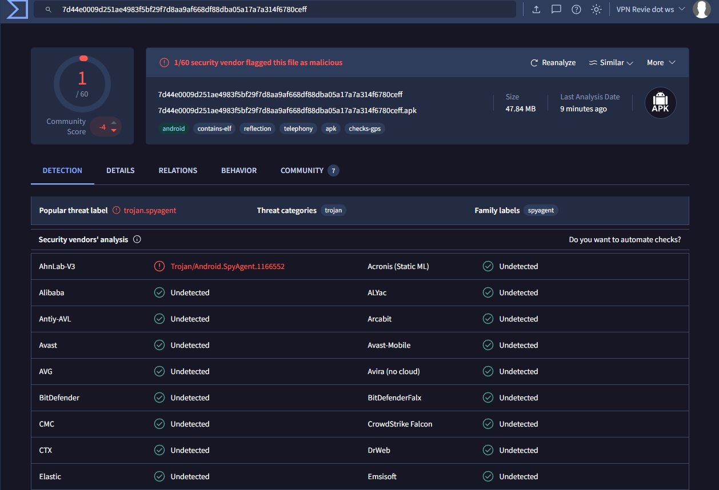The width and height of the screenshot is (719, 490).
Task: Click the upload file icon
Action: click(536, 10)
